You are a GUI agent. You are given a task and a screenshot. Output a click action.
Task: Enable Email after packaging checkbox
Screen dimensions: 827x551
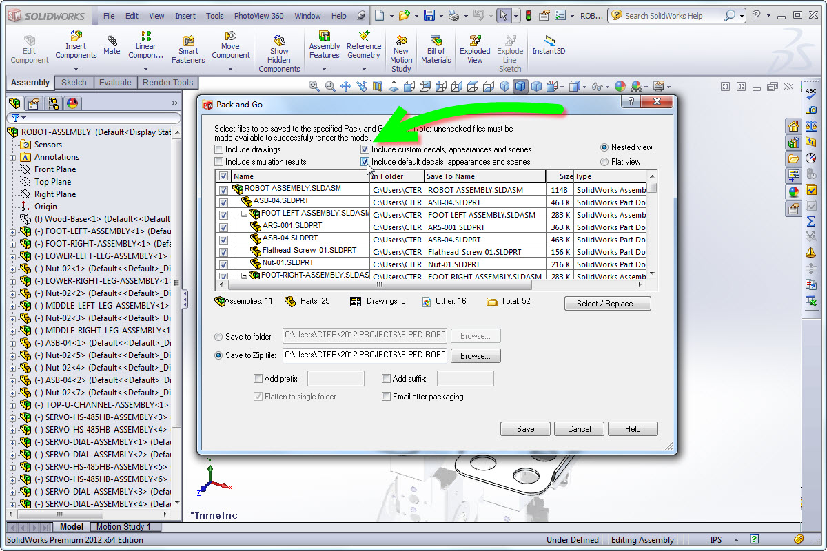(x=386, y=397)
